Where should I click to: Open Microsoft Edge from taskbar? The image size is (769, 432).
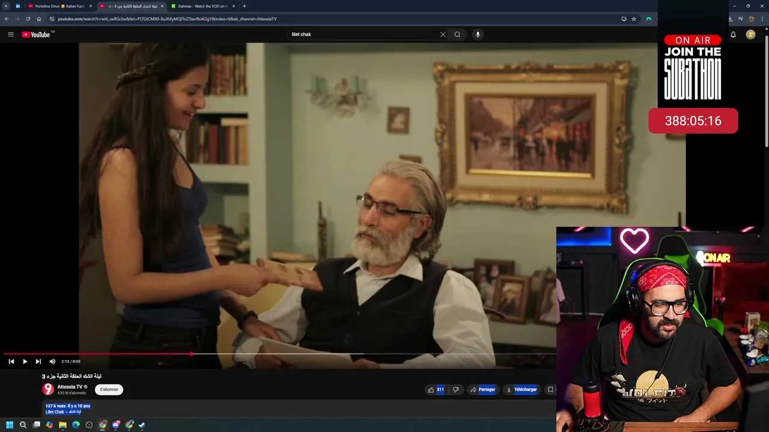click(x=76, y=425)
